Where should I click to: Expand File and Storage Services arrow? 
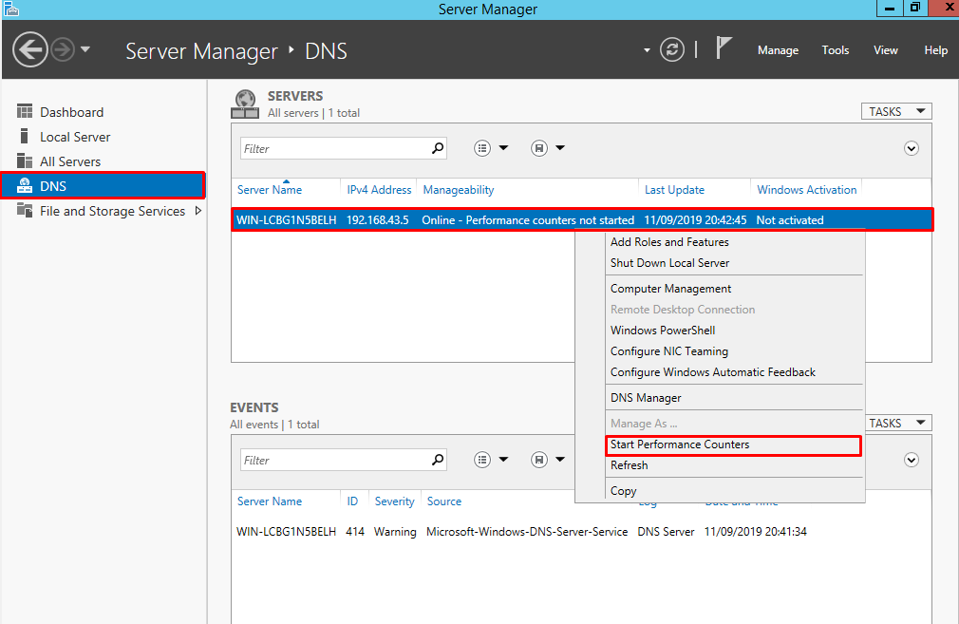197,211
